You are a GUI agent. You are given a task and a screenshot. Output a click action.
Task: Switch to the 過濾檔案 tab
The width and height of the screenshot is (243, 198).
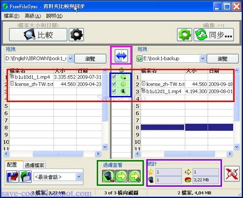point(35,165)
